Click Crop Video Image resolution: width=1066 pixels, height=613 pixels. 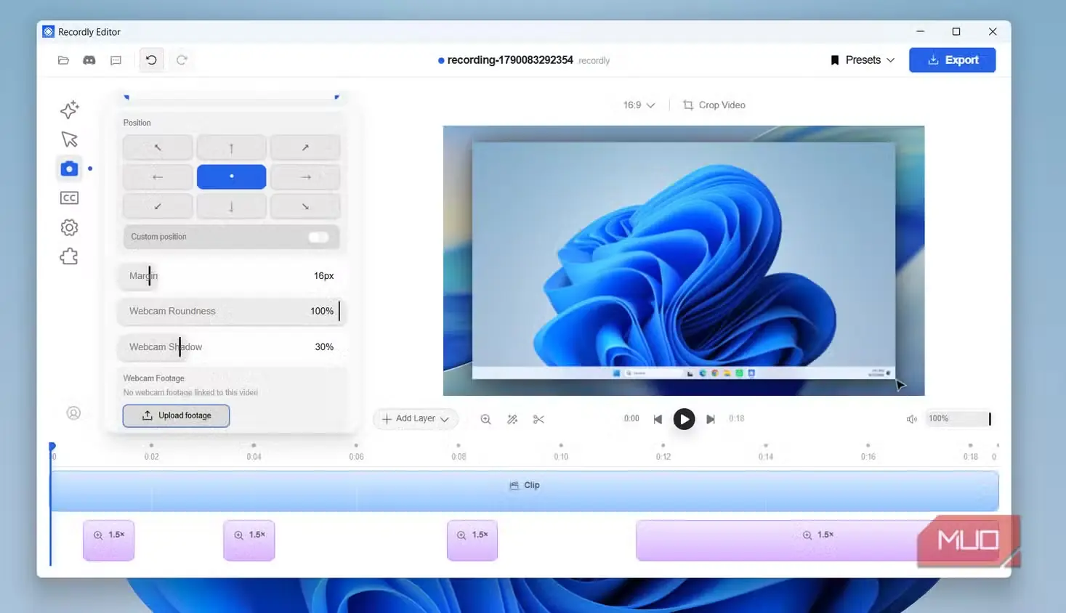[714, 105]
